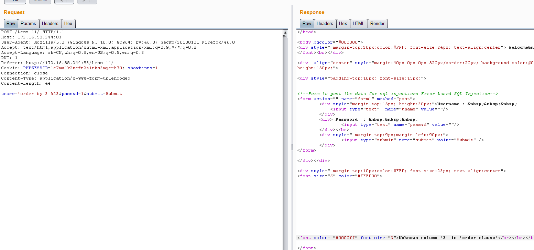Click the body bgcolor '#000000' line

pyautogui.click(x=330, y=42)
